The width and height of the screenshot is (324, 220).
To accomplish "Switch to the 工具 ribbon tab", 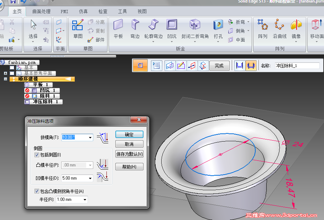I will point(122,12).
